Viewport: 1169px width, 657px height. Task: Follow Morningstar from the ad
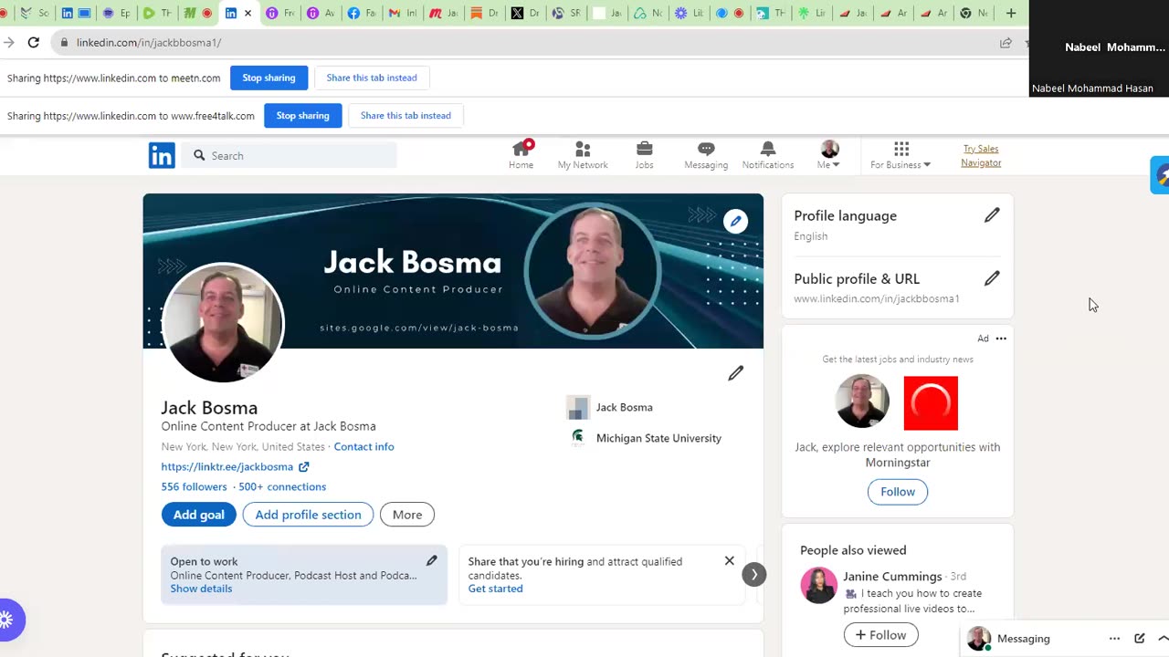coord(898,492)
